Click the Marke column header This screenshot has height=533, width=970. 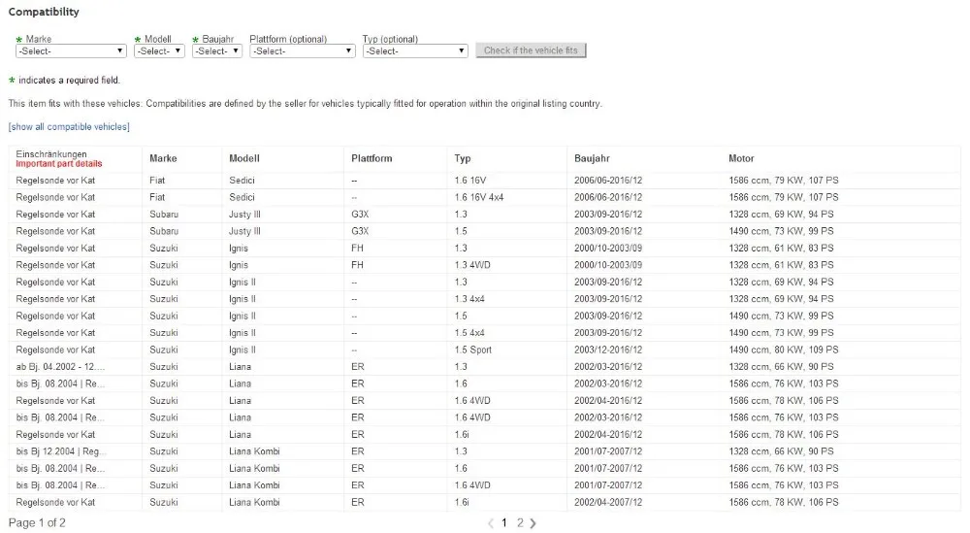tap(163, 158)
